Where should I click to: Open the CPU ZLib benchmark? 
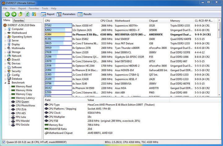pos(21,109)
